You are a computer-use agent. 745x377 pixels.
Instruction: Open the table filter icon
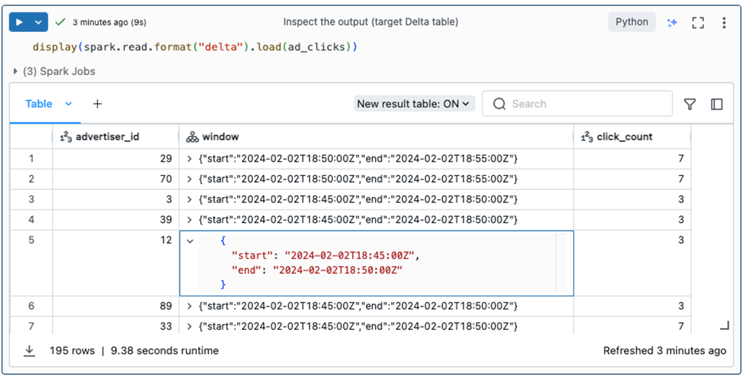(690, 104)
